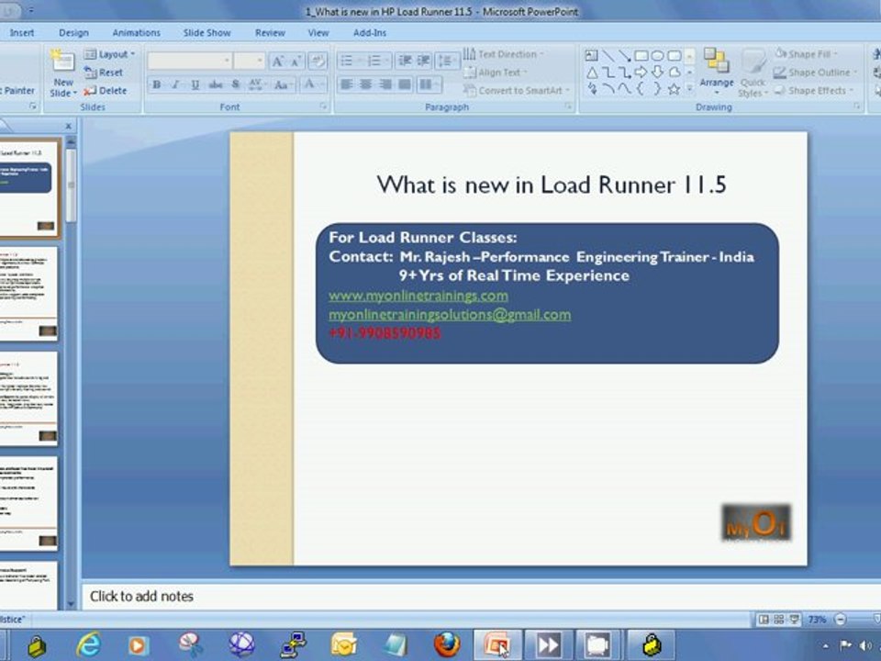The width and height of the screenshot is (881, 661).
Task: Select the Text Box shape
Action: coord(591,55)
